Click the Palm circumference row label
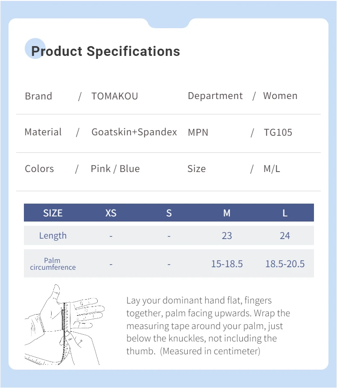The height and width of the screenshot is (388, 337). (52, 264)
